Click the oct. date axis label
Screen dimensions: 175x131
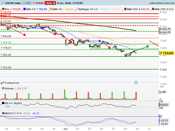[x=66, y=129]
